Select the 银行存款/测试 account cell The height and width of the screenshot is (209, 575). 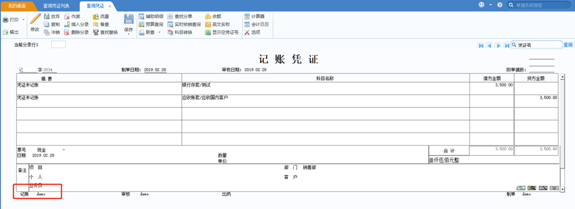click(x=326, y=89)
